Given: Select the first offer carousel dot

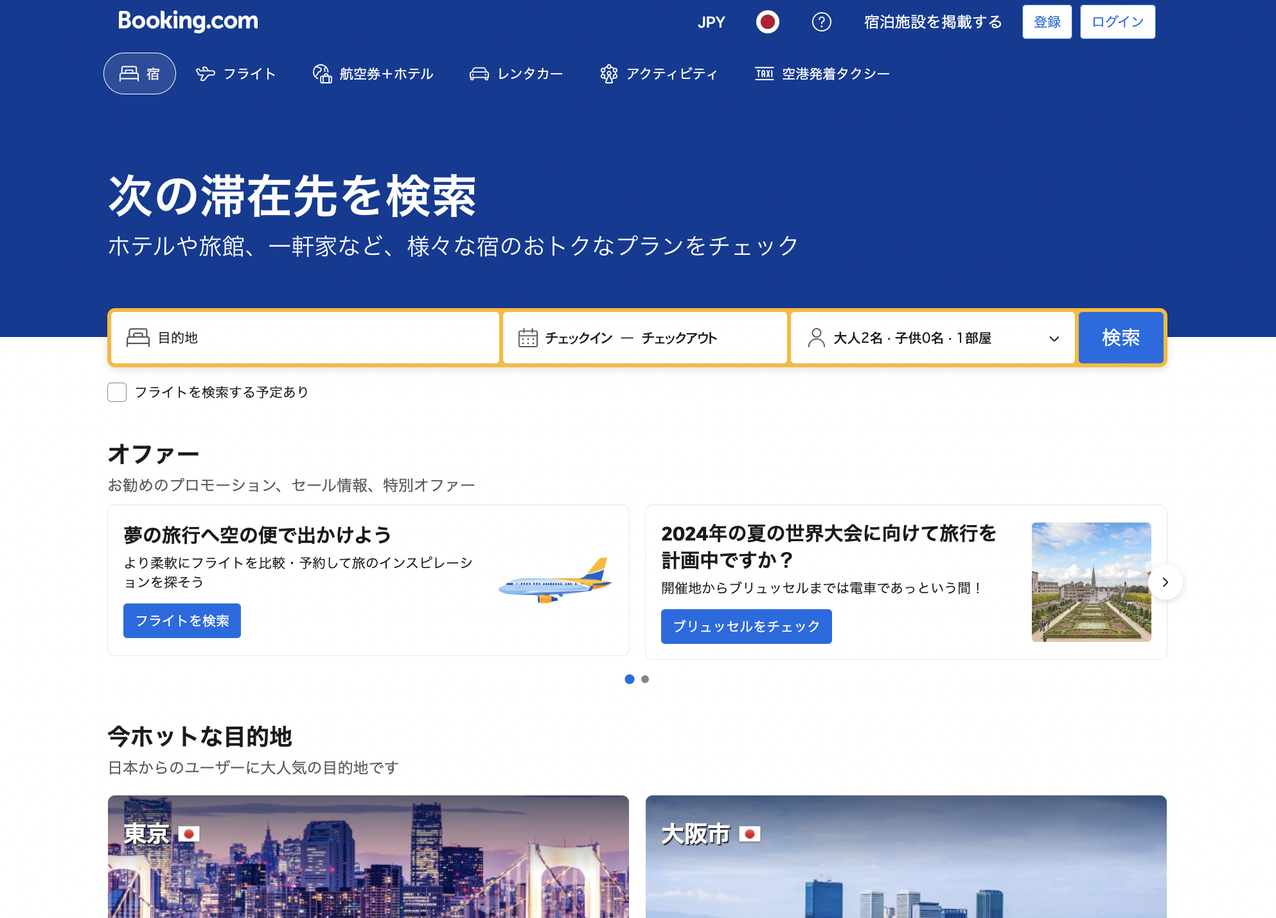Looking at the screenshot, I should (630, 679).
